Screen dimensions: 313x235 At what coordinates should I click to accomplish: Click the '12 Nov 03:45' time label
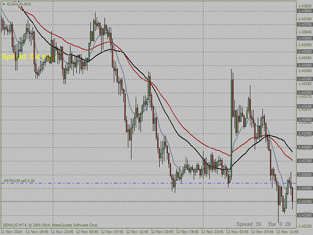pos(87,232)
